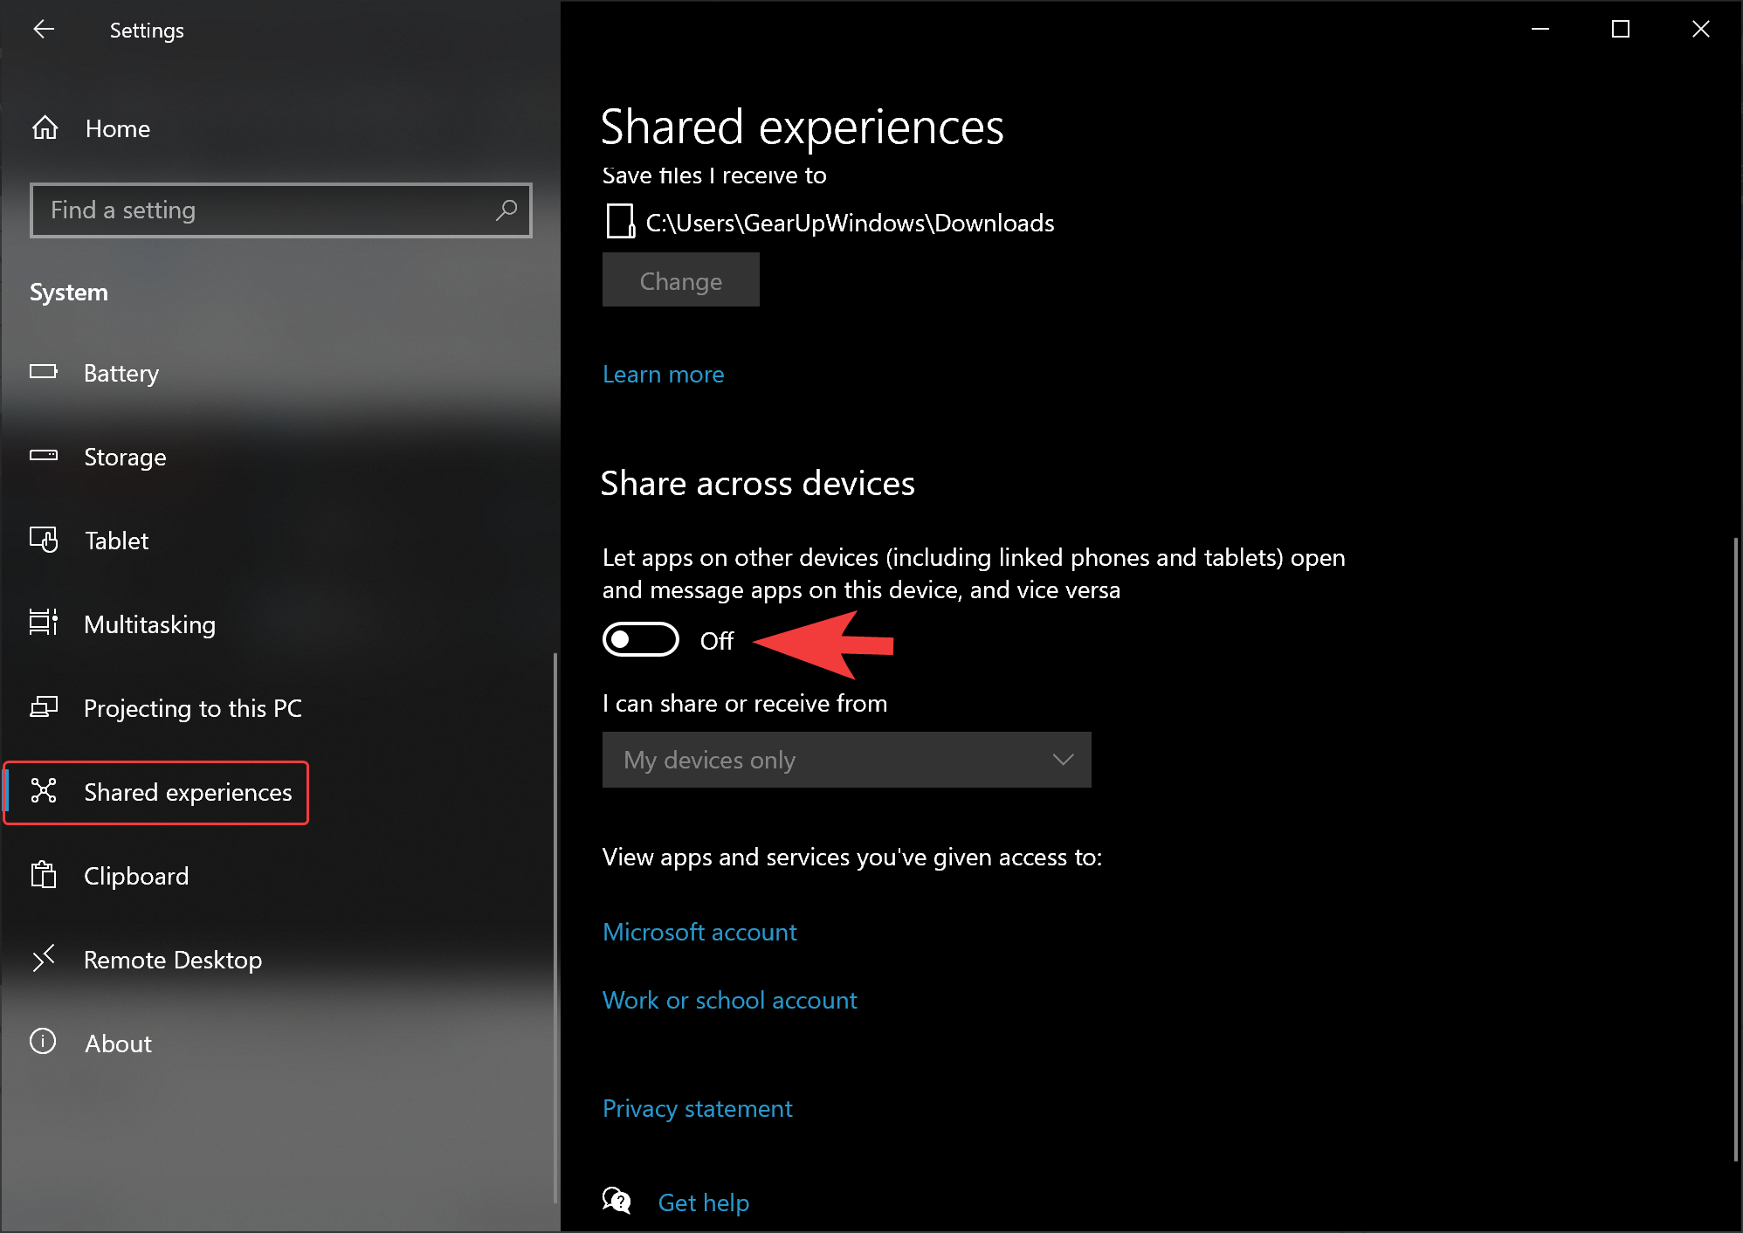Image resolution: width=1743 pixels, height=1233 pixels.
Task: Go to Tablet settings
Action: 117,541
